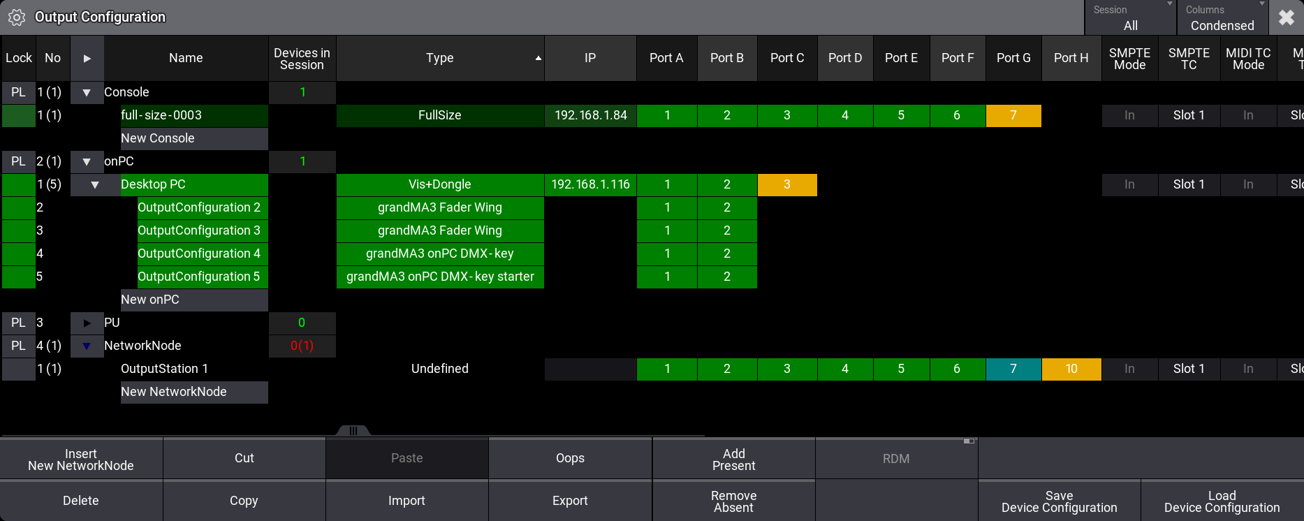Image resolution: width=1304 pixels, height=521 pixels.
Task: Select Port B cell for OutputConfiguration 4
Action: coord(727,254)
